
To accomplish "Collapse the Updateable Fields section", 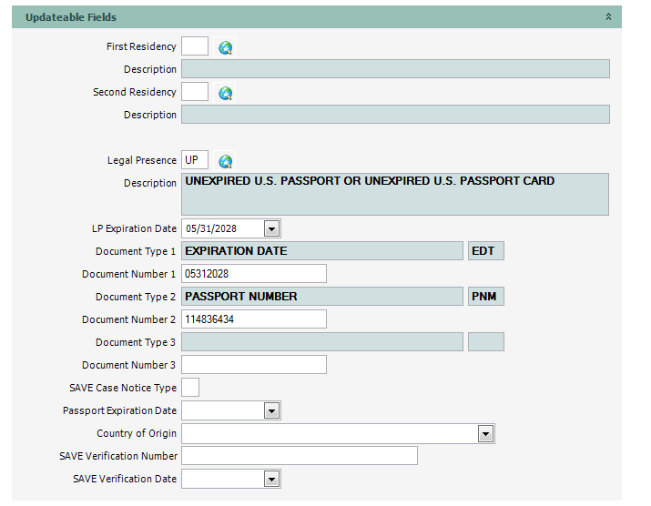I will tap(608, 17).
